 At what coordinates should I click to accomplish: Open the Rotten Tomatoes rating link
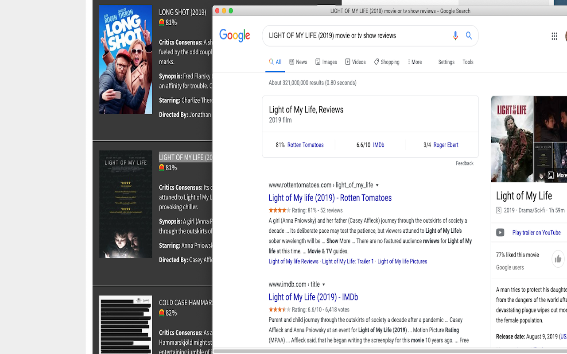tap(305, 145)
